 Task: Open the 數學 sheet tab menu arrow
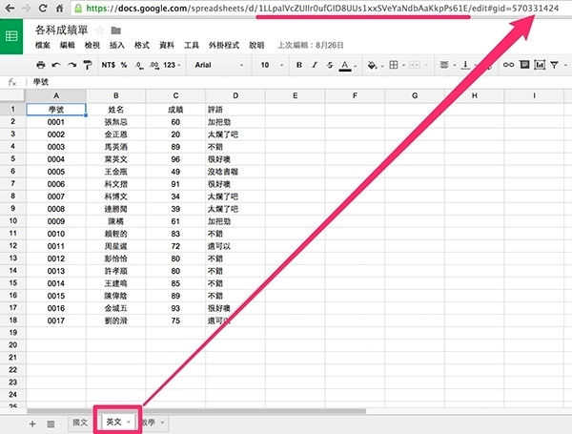[162, 423]
